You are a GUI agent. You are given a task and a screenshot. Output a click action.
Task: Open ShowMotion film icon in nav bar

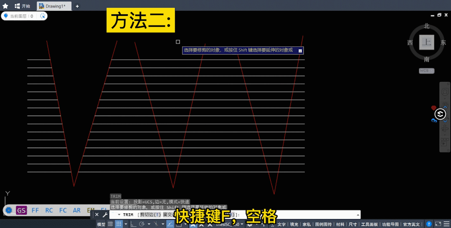coord(445,142)
